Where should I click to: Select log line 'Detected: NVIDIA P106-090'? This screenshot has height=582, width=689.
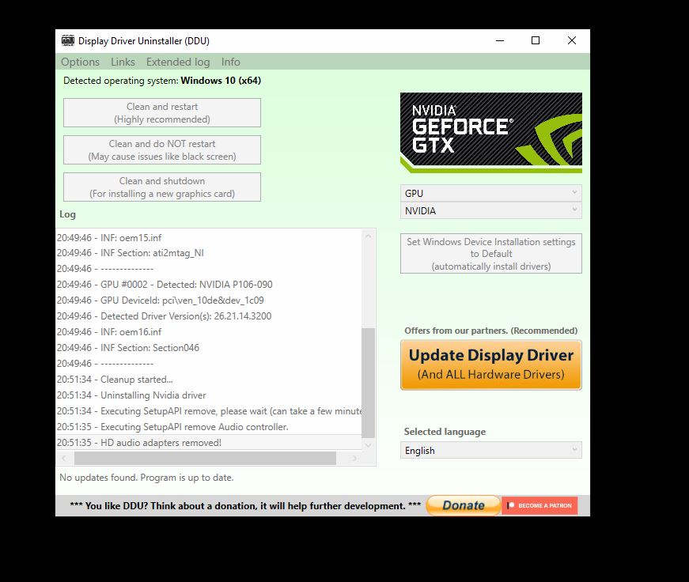(x=209, y=285)
